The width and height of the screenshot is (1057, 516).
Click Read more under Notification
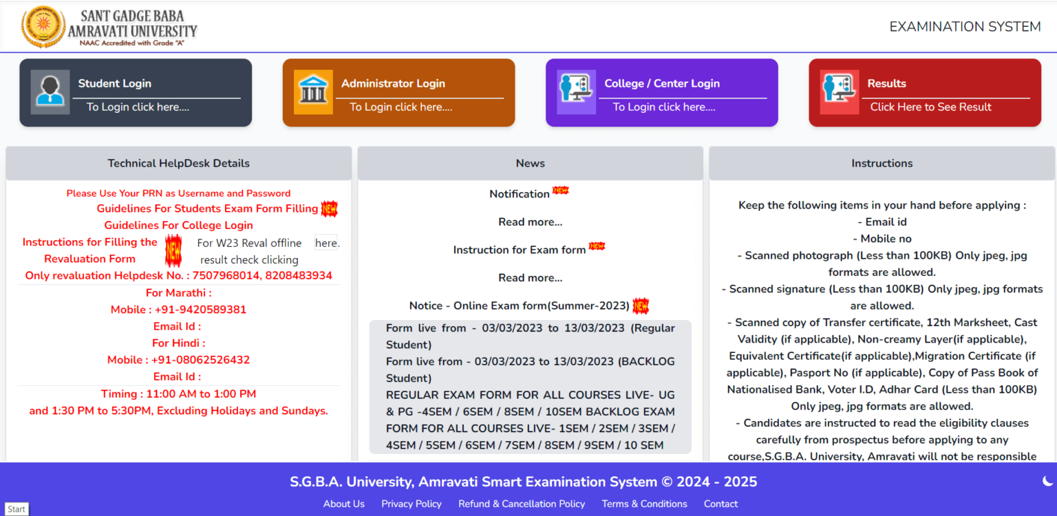click(529, 222)
